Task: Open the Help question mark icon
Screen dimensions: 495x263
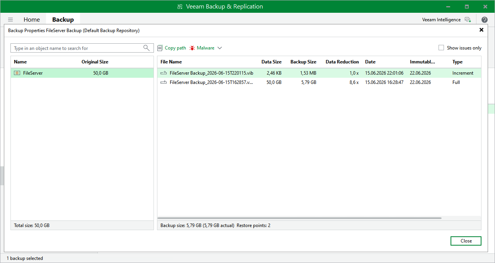Action: 485,20
